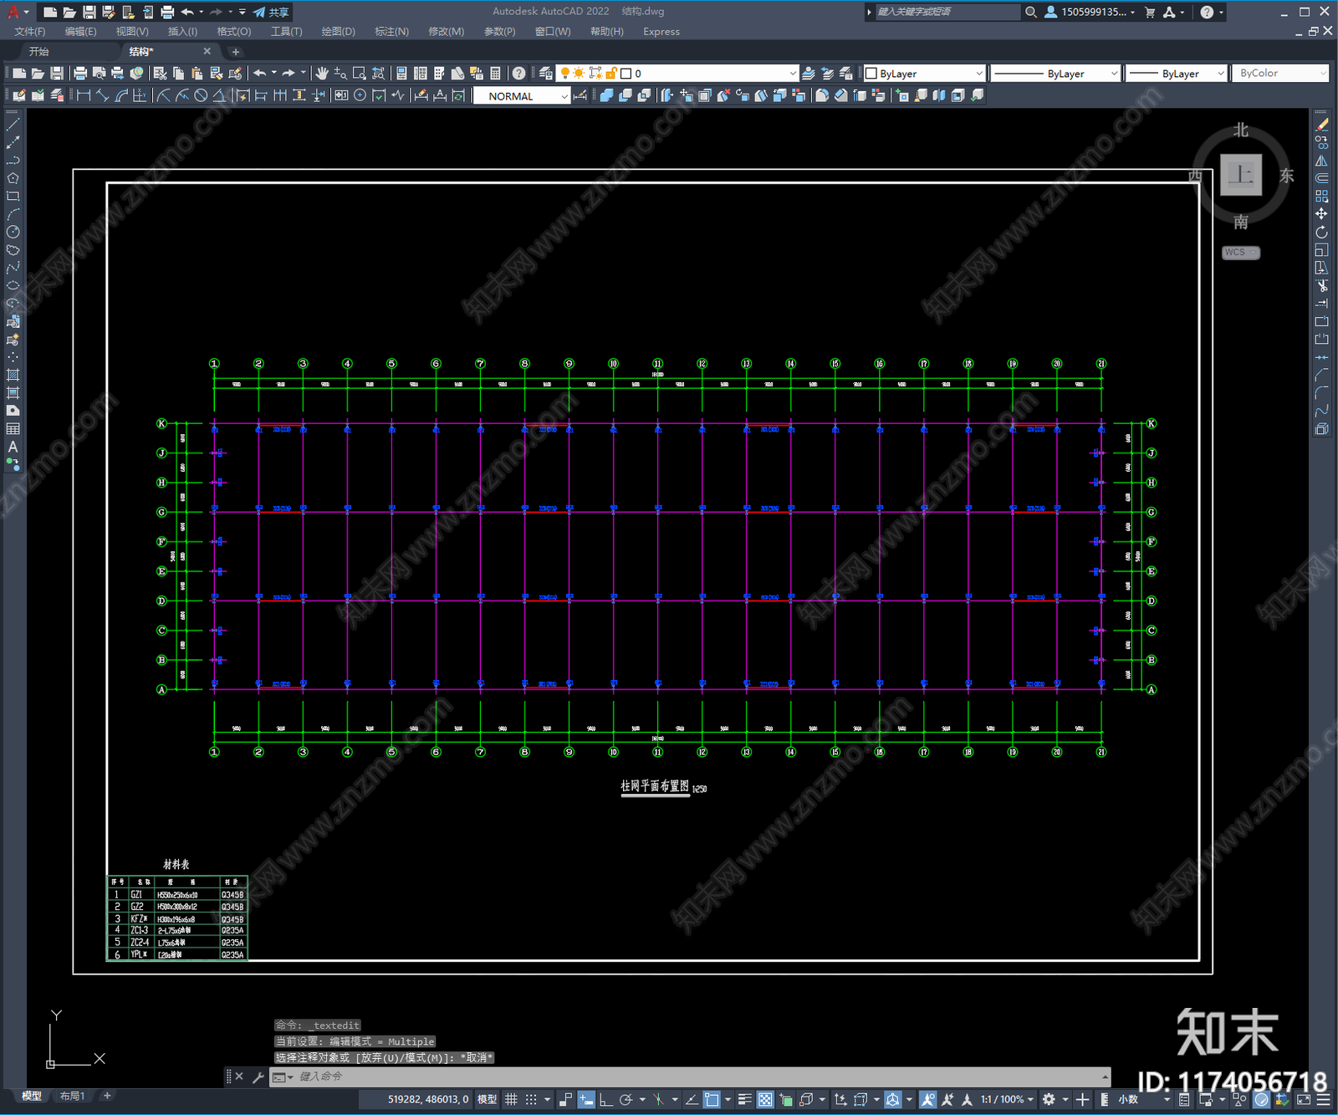Toggle grid display in status bar
This screenshot has width=1338, height=1115.
(x=511, y=1099)
